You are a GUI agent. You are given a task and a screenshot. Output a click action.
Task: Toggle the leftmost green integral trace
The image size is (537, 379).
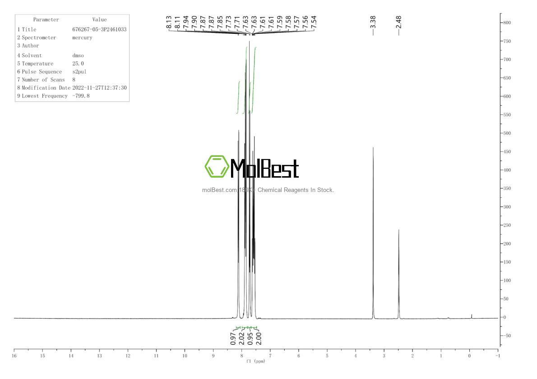(x=238, y=97)
